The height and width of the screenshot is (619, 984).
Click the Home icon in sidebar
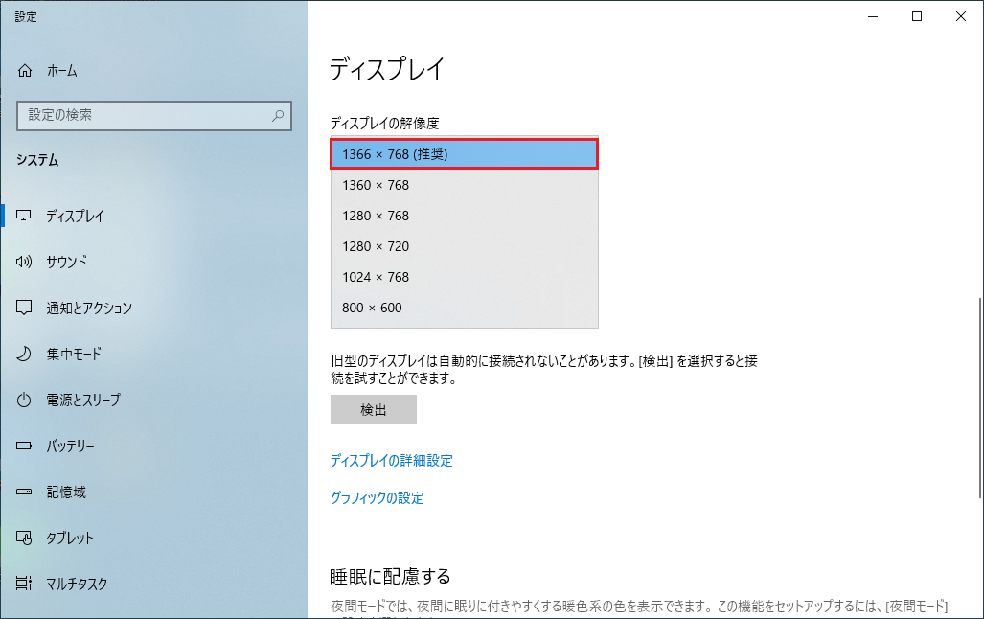tap(26, 71)
